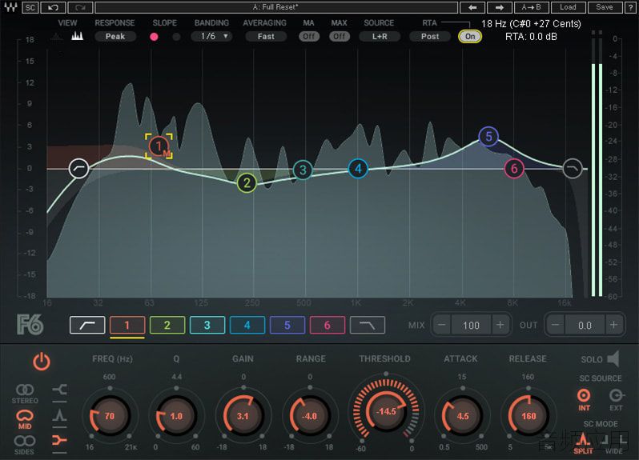
Task: Click the Redo arrow icon
Action: click(80, 7)
